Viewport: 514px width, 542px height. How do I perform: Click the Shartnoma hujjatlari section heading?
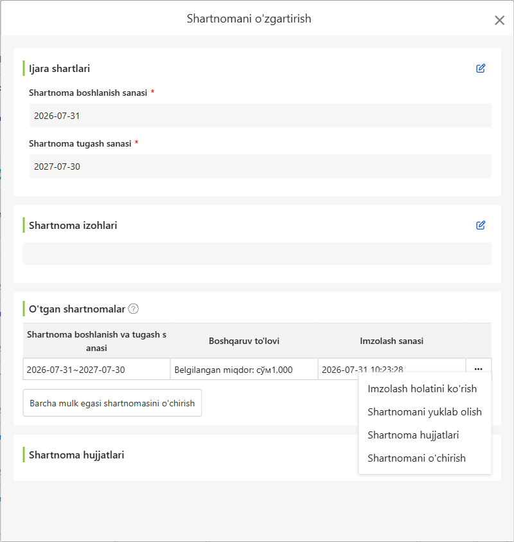(76, 455)
